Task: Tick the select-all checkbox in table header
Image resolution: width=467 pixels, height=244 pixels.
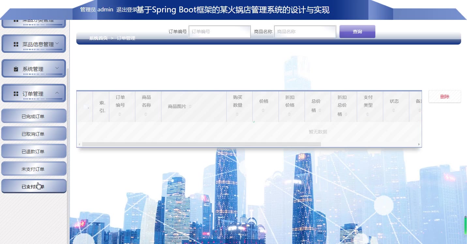Action: (x=85, y=107)
